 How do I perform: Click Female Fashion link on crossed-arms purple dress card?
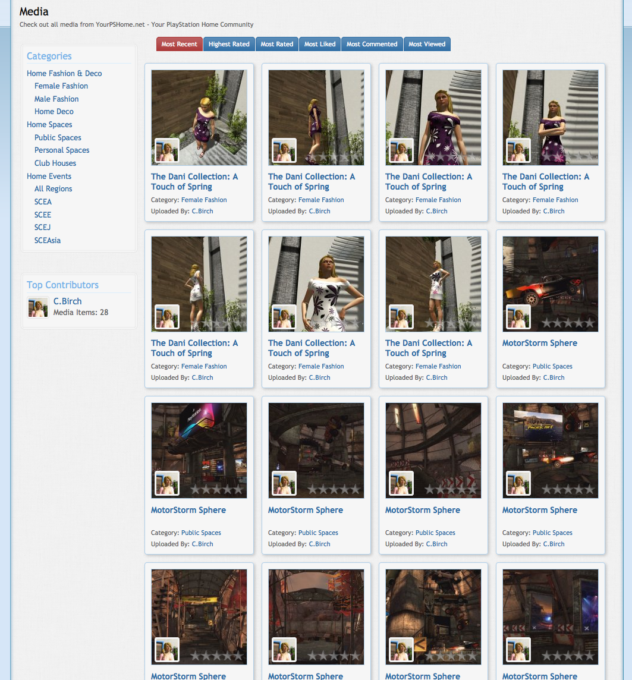pos(555,200)
